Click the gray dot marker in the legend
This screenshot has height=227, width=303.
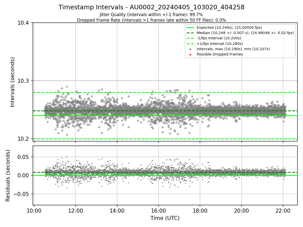tap(190, 49)
